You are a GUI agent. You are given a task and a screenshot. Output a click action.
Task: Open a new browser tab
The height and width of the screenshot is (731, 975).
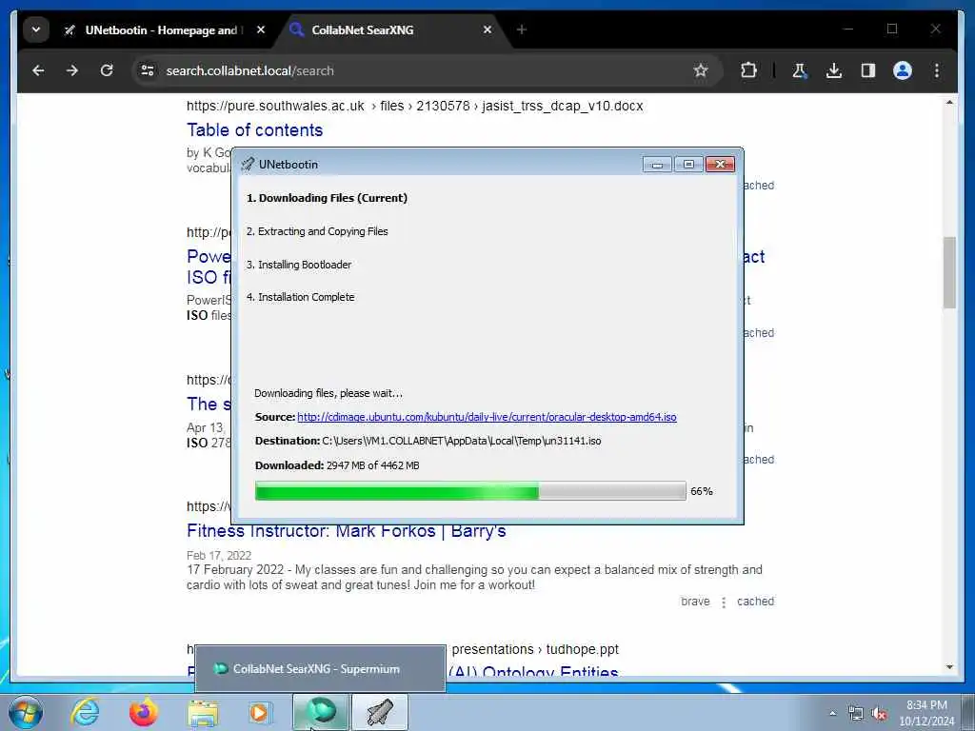(x=522, y=30)
